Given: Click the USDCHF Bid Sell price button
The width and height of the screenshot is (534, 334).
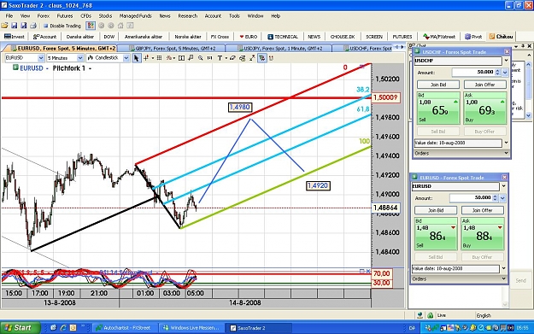Looking at the screenshot, I should pyautogui.click(x=438, y=108).
